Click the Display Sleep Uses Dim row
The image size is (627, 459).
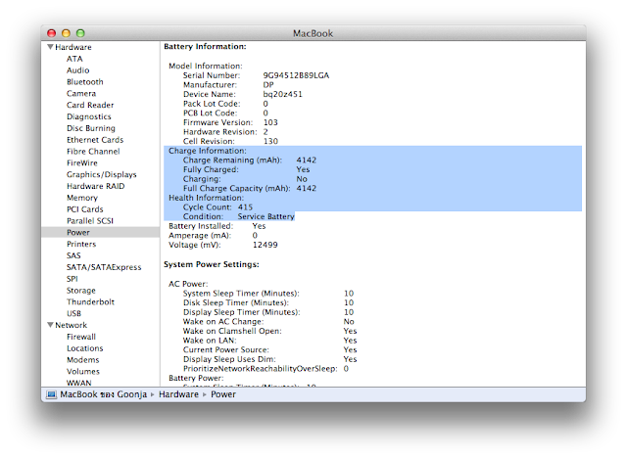(x=269, y=359)
